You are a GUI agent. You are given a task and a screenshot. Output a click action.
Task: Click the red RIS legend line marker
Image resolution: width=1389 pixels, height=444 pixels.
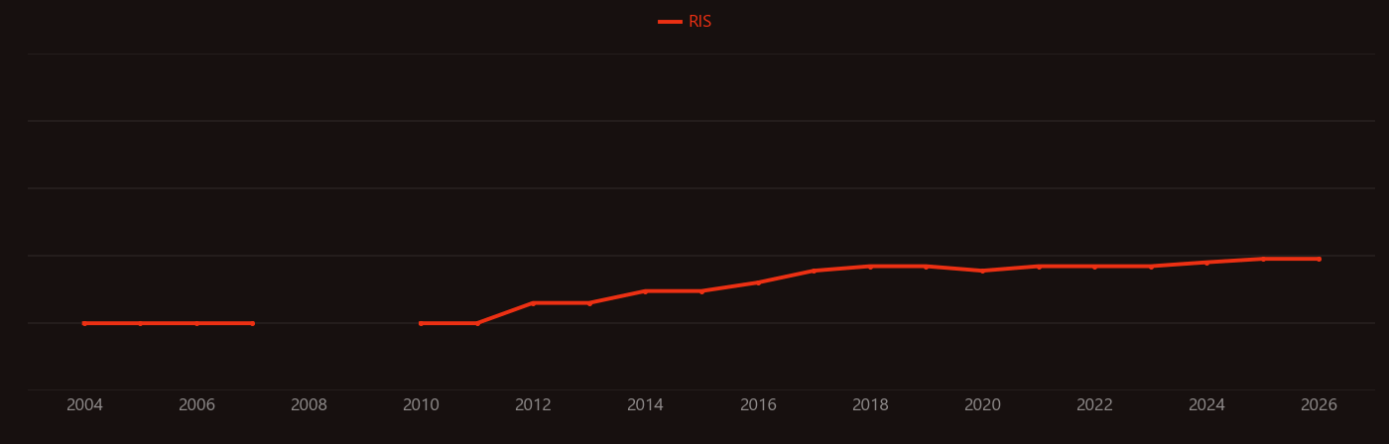[670, 22]
